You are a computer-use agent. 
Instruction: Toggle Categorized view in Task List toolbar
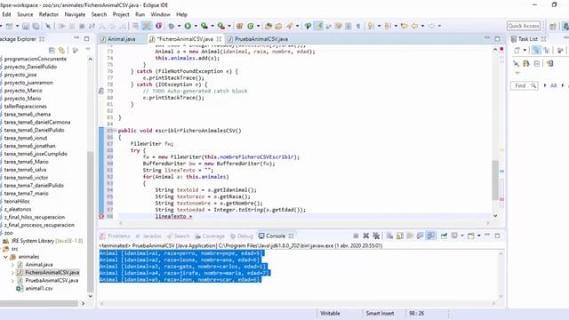pos(536,50)
